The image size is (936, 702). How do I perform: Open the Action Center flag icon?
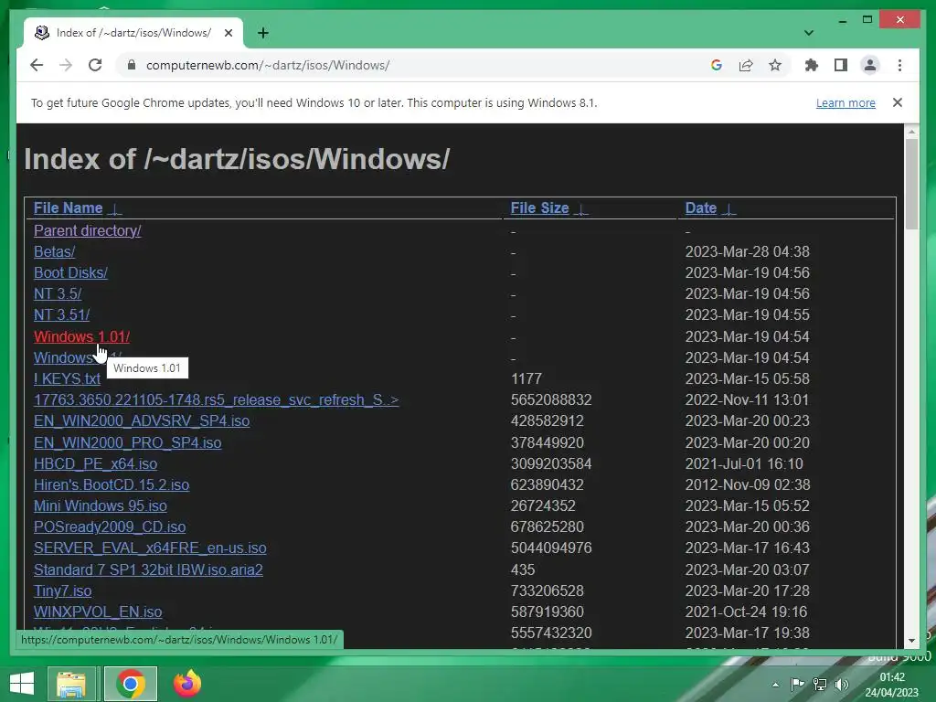tap(797, 685)
